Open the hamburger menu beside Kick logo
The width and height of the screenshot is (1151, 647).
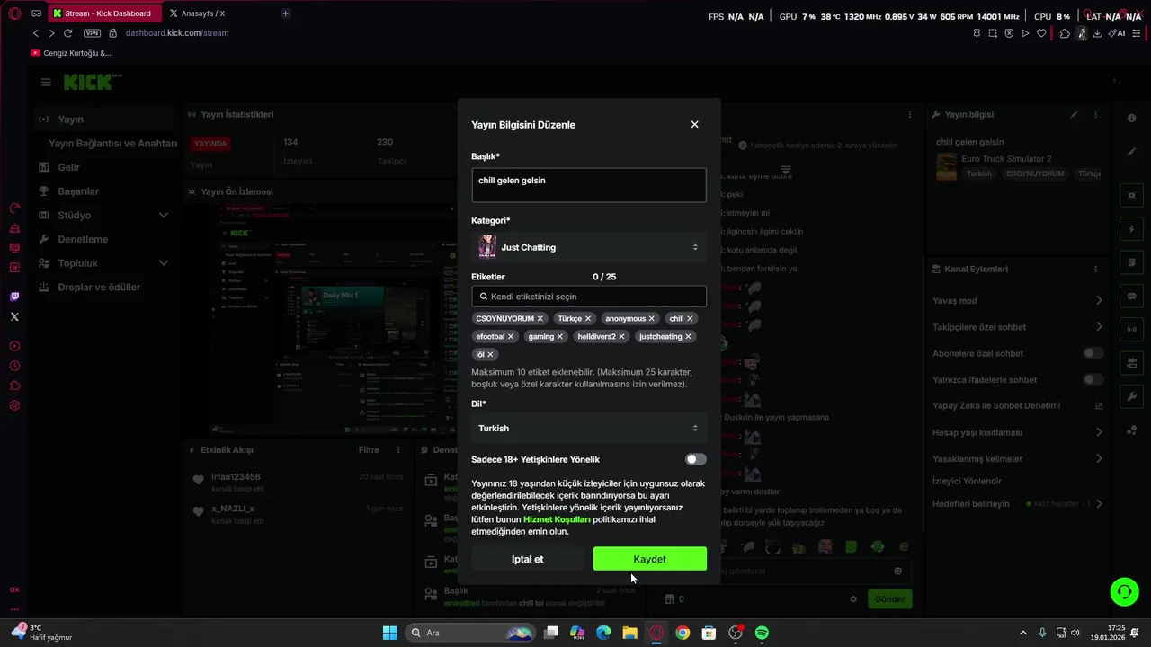[x=46, y=82]
